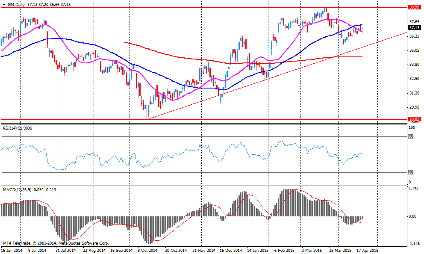The width and height of the screenshot is (424, 254).
Task: Click the 16 Sep 2014 date label
Action: (121, 251)
